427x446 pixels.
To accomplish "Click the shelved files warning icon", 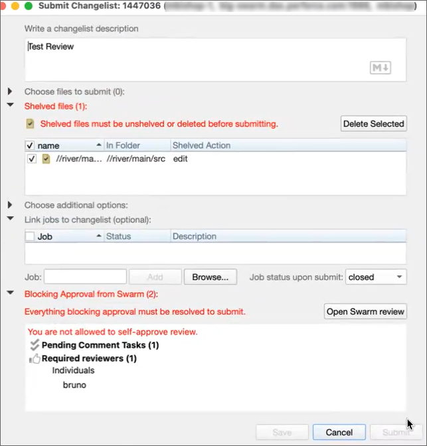I will [x=30, y=123].
